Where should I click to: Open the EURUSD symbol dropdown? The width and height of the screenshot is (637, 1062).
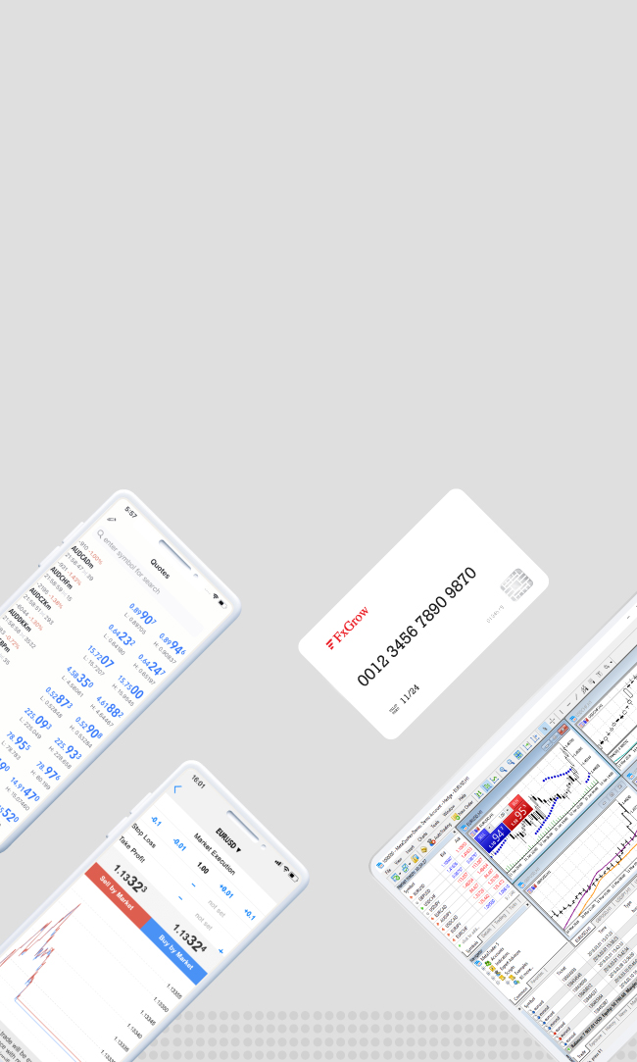click(227, 839)
